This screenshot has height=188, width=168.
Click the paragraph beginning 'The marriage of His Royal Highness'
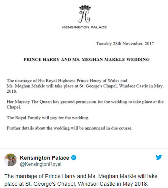tap(85, 86)
